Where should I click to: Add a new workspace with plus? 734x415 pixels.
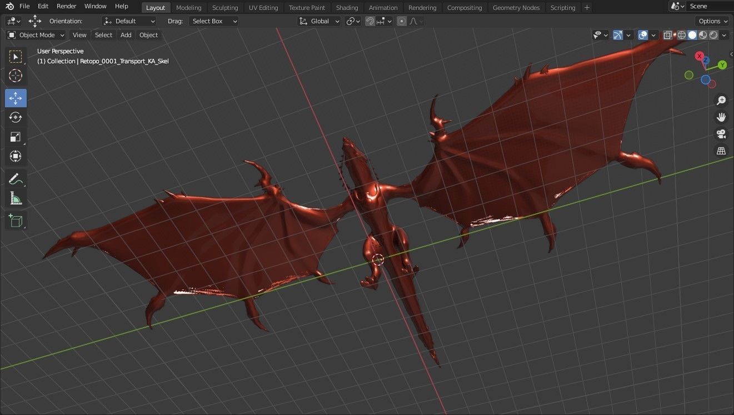click(x=587, y=7)
